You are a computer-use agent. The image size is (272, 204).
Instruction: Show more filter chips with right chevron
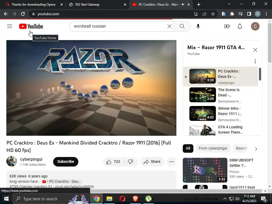tap(256, 149)
